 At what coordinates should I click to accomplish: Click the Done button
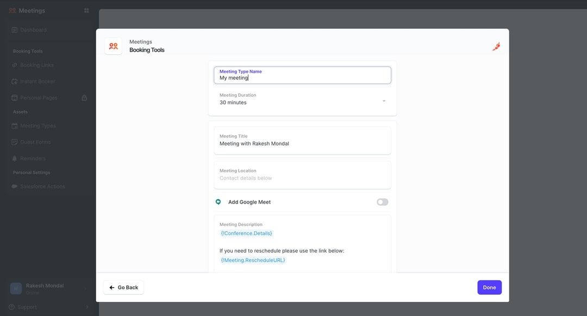pyautogui.click(x=489, y=287)
